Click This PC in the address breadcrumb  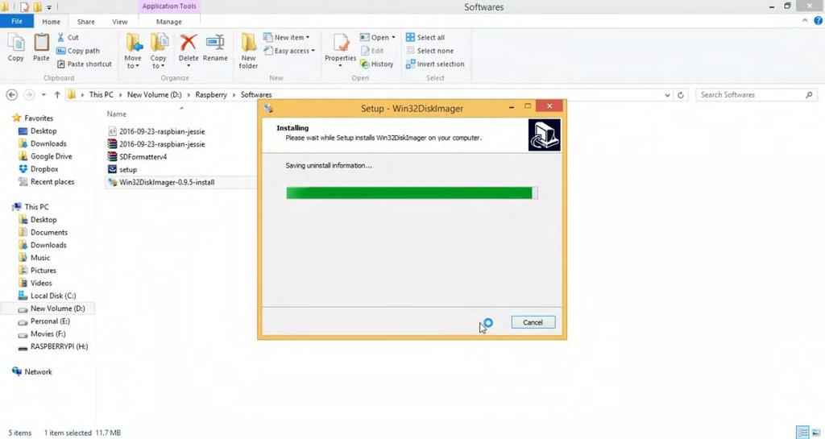[101, 94]
